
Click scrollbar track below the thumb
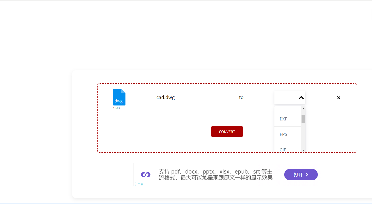[303, 137]
